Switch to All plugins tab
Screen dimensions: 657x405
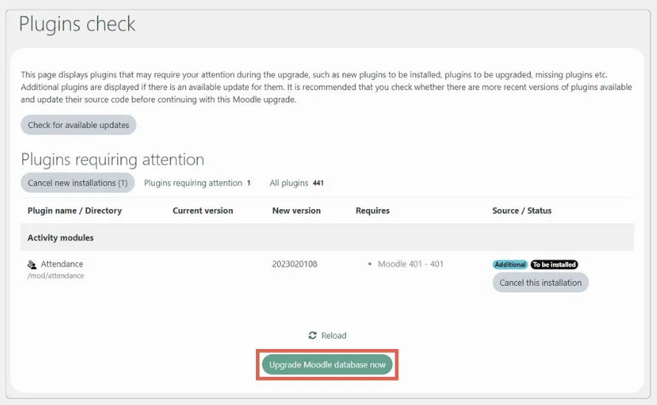296,183
